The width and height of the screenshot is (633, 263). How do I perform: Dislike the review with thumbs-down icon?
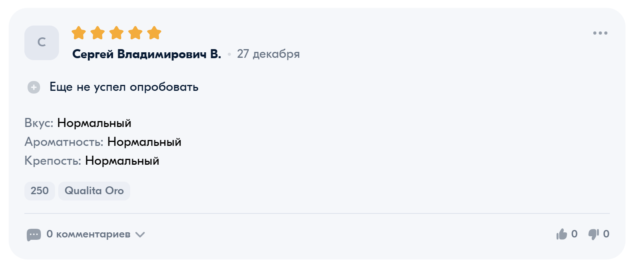593,234
